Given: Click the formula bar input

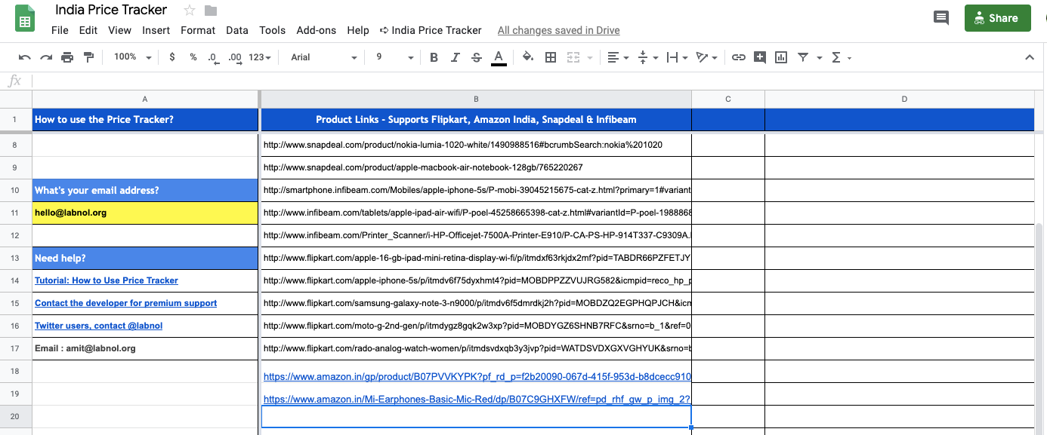Looking at the screenshot, I should coord(536,81).
